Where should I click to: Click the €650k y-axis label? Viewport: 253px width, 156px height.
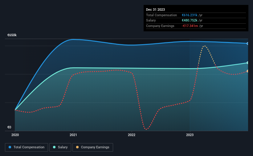pyautogui.click(x=12, y=35)
